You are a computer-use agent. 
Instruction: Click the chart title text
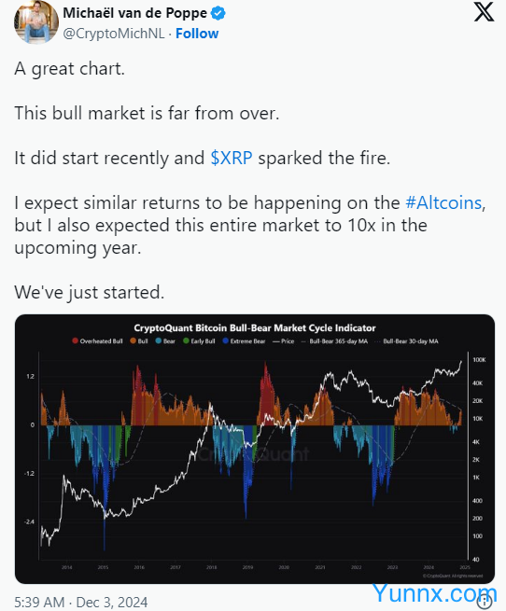tap(255, 327)
